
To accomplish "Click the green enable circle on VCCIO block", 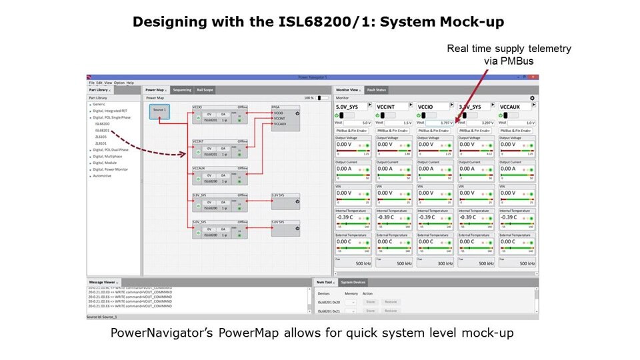I will click(199, 118).
